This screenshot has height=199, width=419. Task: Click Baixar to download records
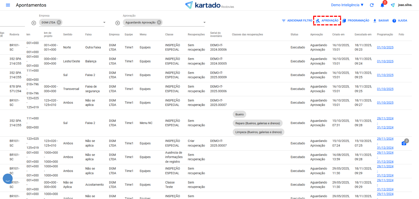click(x=381, y=20)
